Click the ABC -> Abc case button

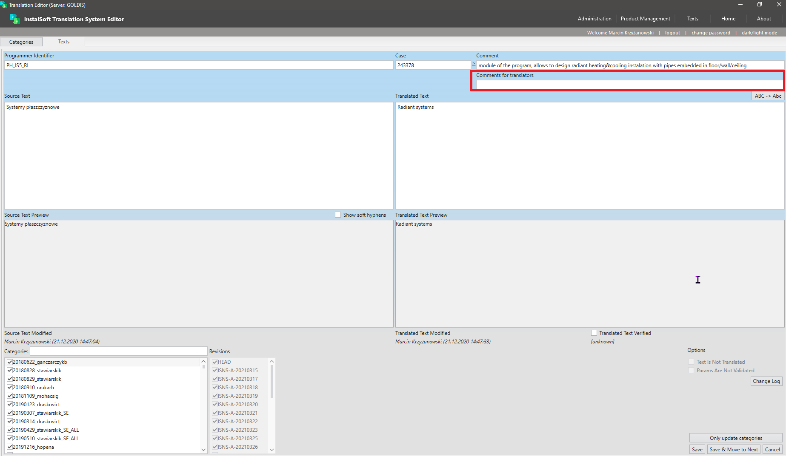tap(768, 96)
